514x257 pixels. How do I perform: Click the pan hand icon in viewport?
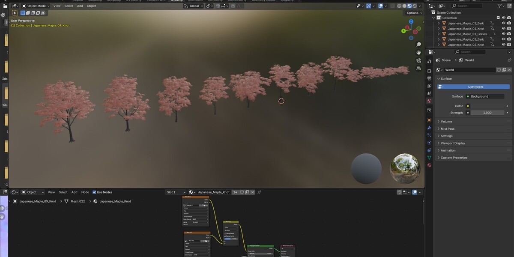(x=418, y=52)
